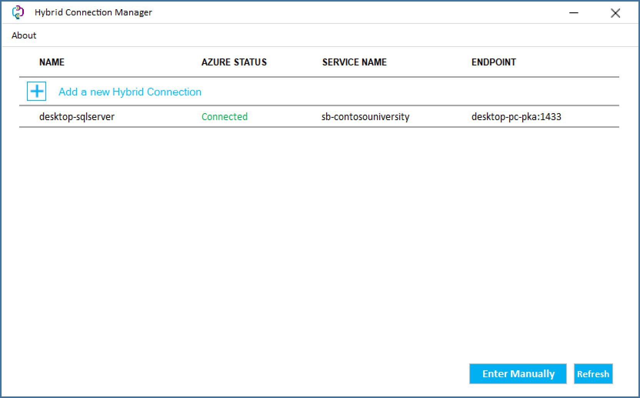Viewport: 640px width, 398px height.
Task: Click the title bar text Hybrid Connection Manager
Action: click(x=93, y=12)
